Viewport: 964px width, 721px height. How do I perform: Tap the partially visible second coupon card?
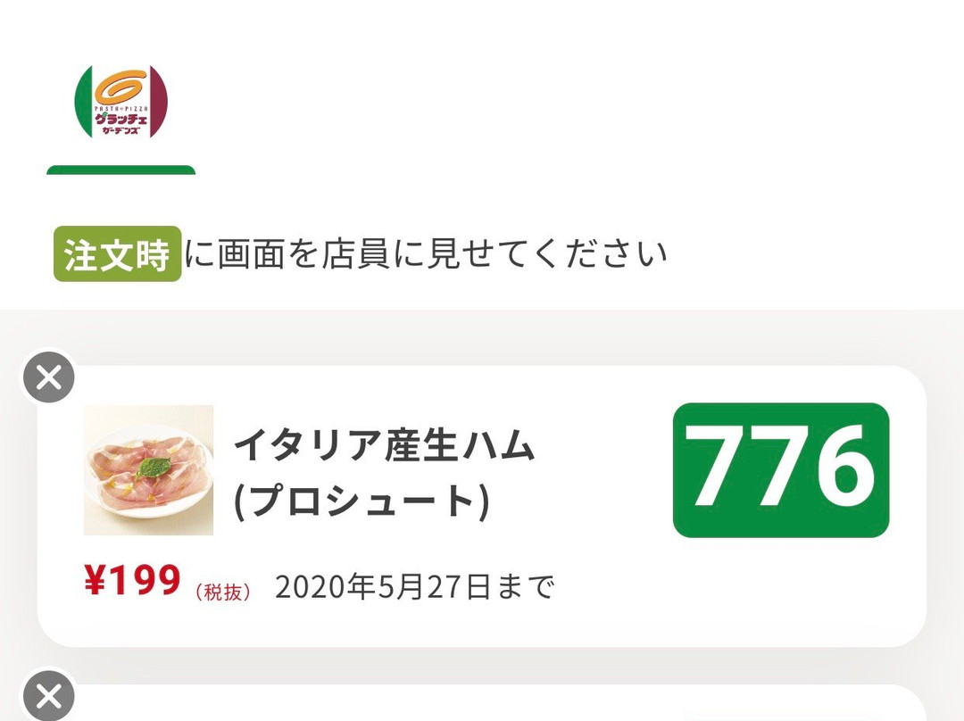[482, 702]
